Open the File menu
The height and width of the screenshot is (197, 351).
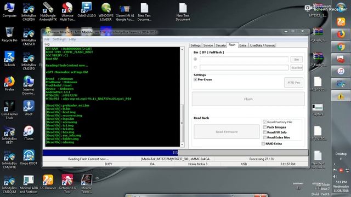click(x=47, y=39)
